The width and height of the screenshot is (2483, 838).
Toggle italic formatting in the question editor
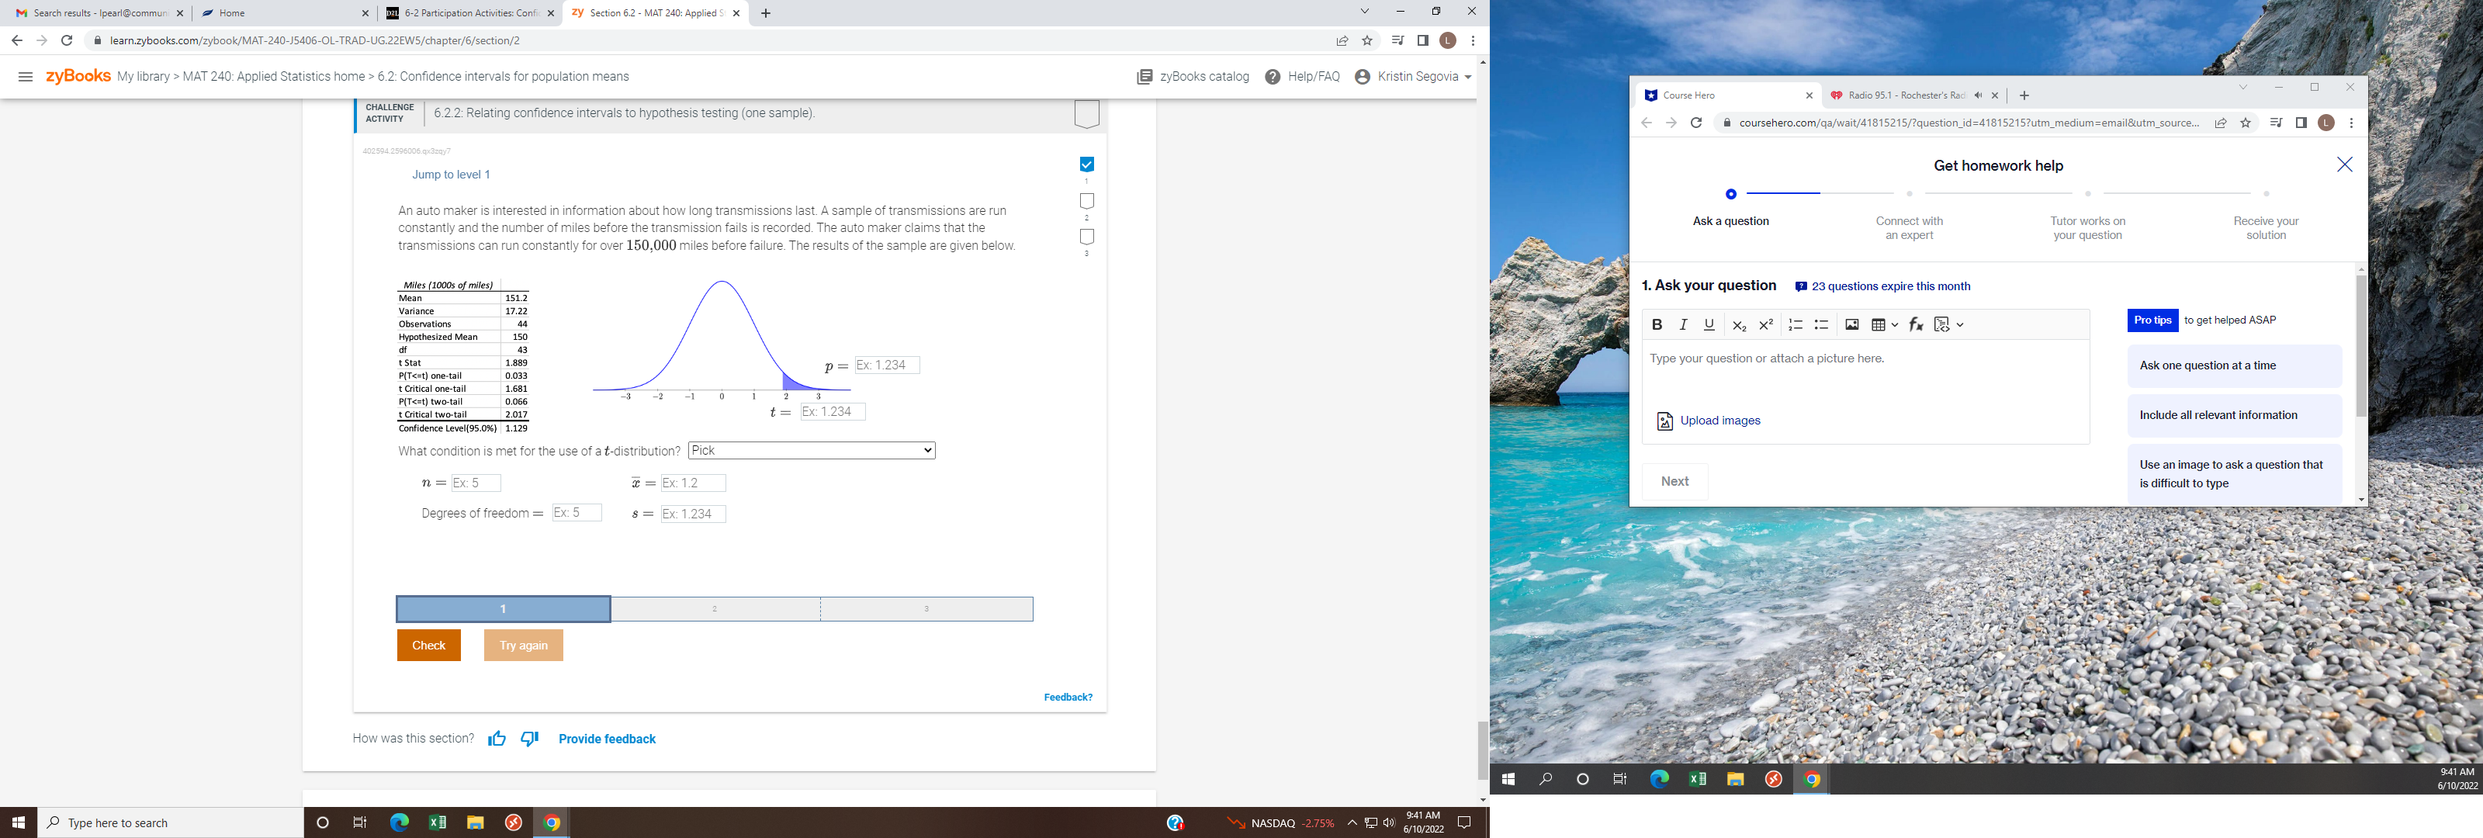click(x=1683, y=325)
